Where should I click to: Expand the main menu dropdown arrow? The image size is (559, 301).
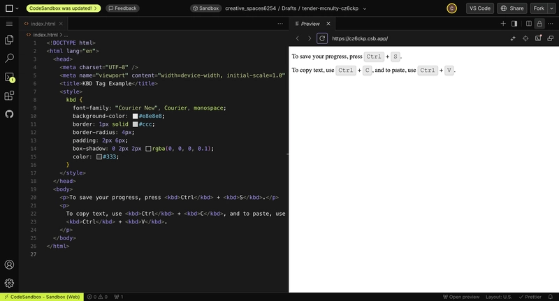(x=17, y=8)
